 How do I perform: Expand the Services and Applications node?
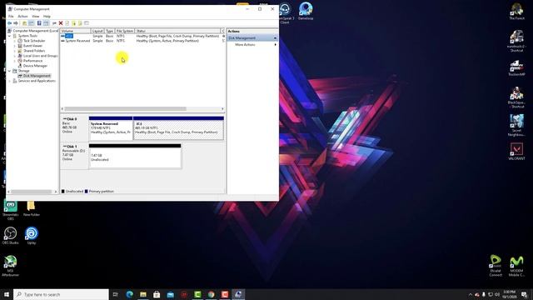[9, 81]
